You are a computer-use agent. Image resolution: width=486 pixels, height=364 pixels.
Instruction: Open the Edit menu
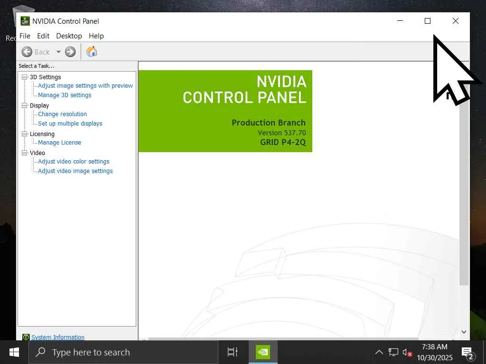[x=43, y=36]
